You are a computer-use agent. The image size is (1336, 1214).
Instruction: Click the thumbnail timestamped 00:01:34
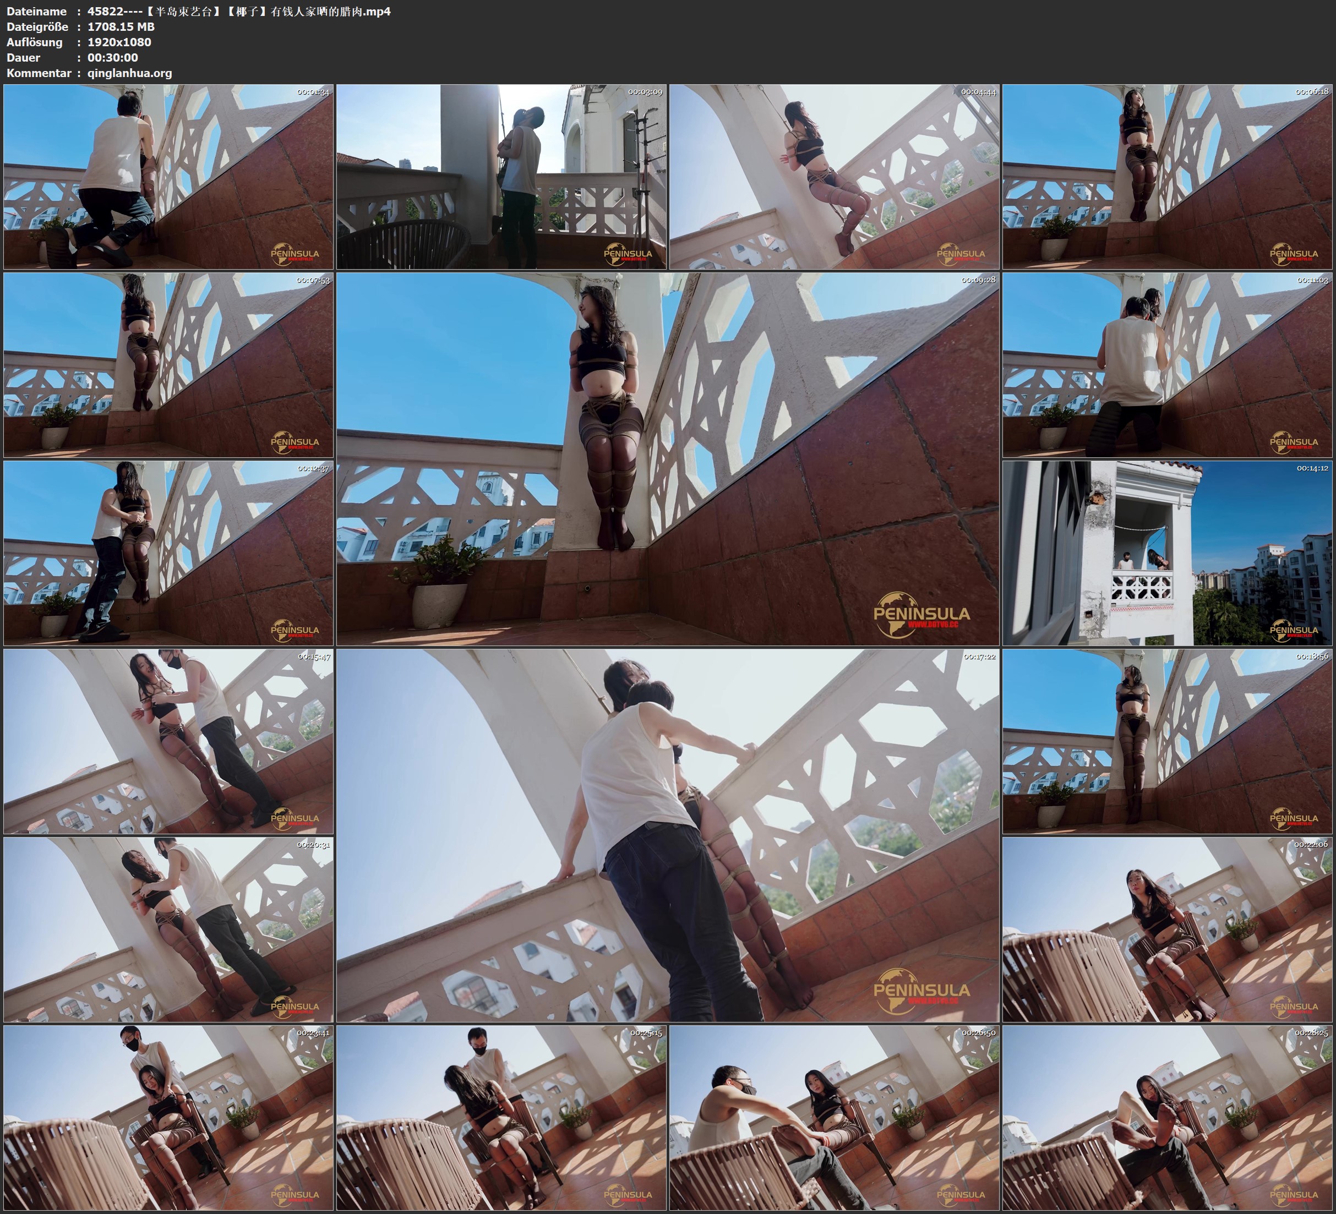click(168, 176)
